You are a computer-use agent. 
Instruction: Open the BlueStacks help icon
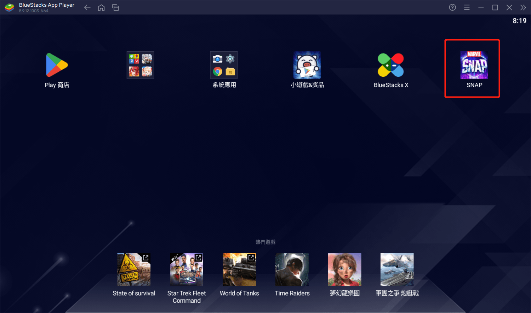pyautogui.click(x=452, y=7)
